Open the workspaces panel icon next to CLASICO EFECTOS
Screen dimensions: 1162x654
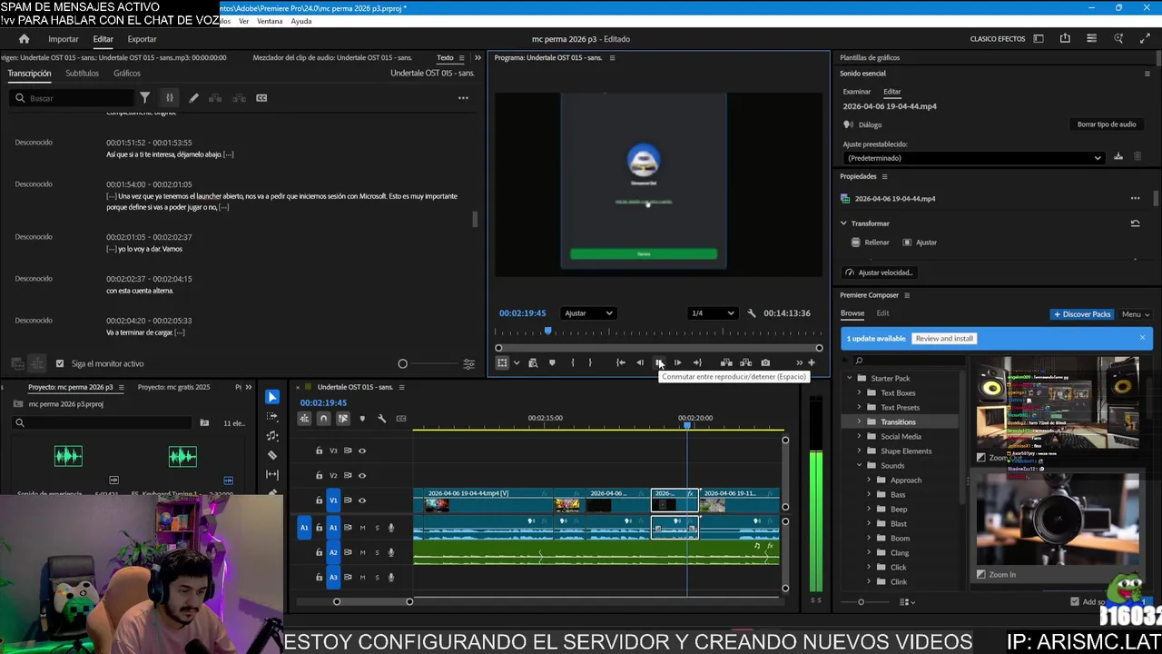[1039, 39]
